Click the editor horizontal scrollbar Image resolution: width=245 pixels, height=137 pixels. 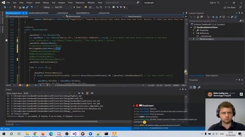pyautogui.click(x=76, y=85)
